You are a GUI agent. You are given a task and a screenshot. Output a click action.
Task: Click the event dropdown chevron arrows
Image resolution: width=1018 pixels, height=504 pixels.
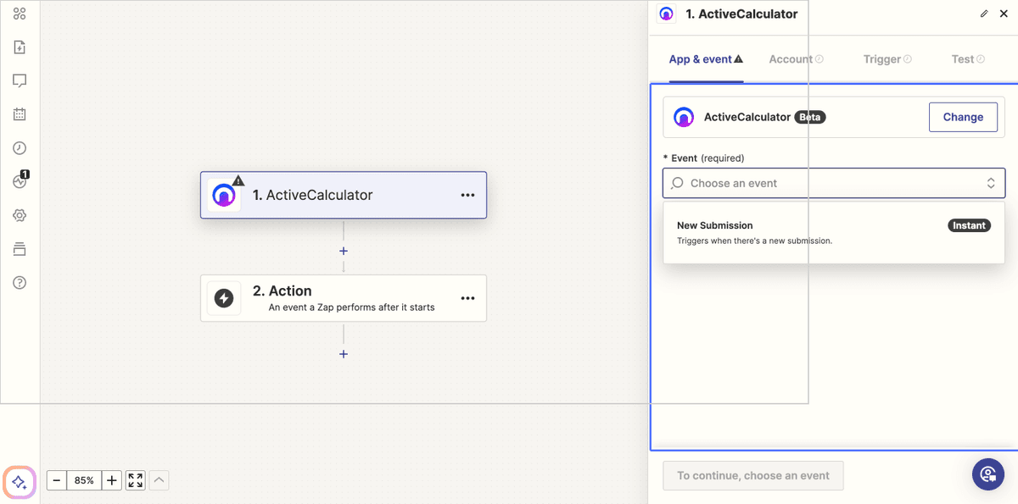(x=990, y=183)
